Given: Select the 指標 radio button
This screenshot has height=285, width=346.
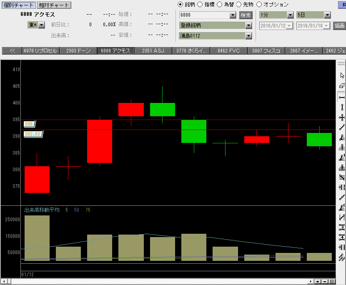Looking at the screenshot, I should coord(200,5).
